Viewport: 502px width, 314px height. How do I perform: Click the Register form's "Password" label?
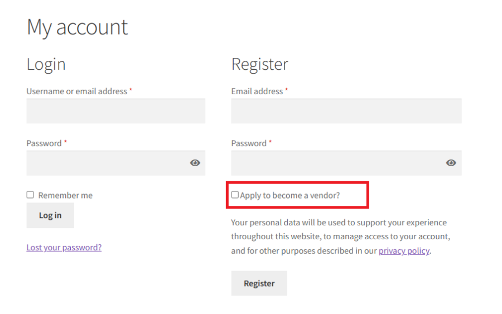[x=249, y=143]
